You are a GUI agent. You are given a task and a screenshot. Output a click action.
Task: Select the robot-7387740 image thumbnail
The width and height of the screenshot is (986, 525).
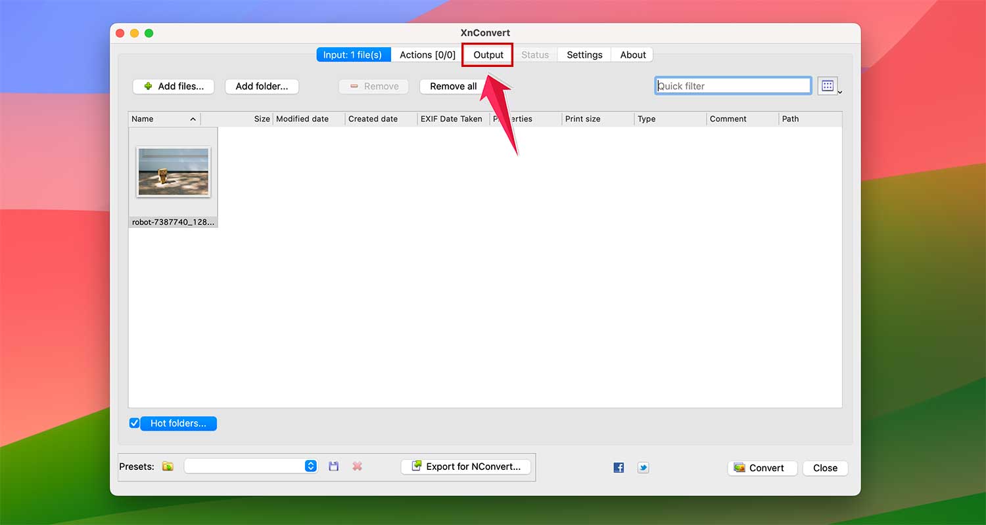click(x=173, y=172)
